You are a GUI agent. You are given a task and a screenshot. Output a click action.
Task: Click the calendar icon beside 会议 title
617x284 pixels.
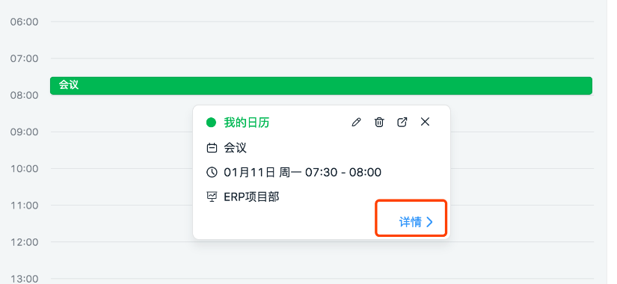pyautogui.click(x=212, y=148)
